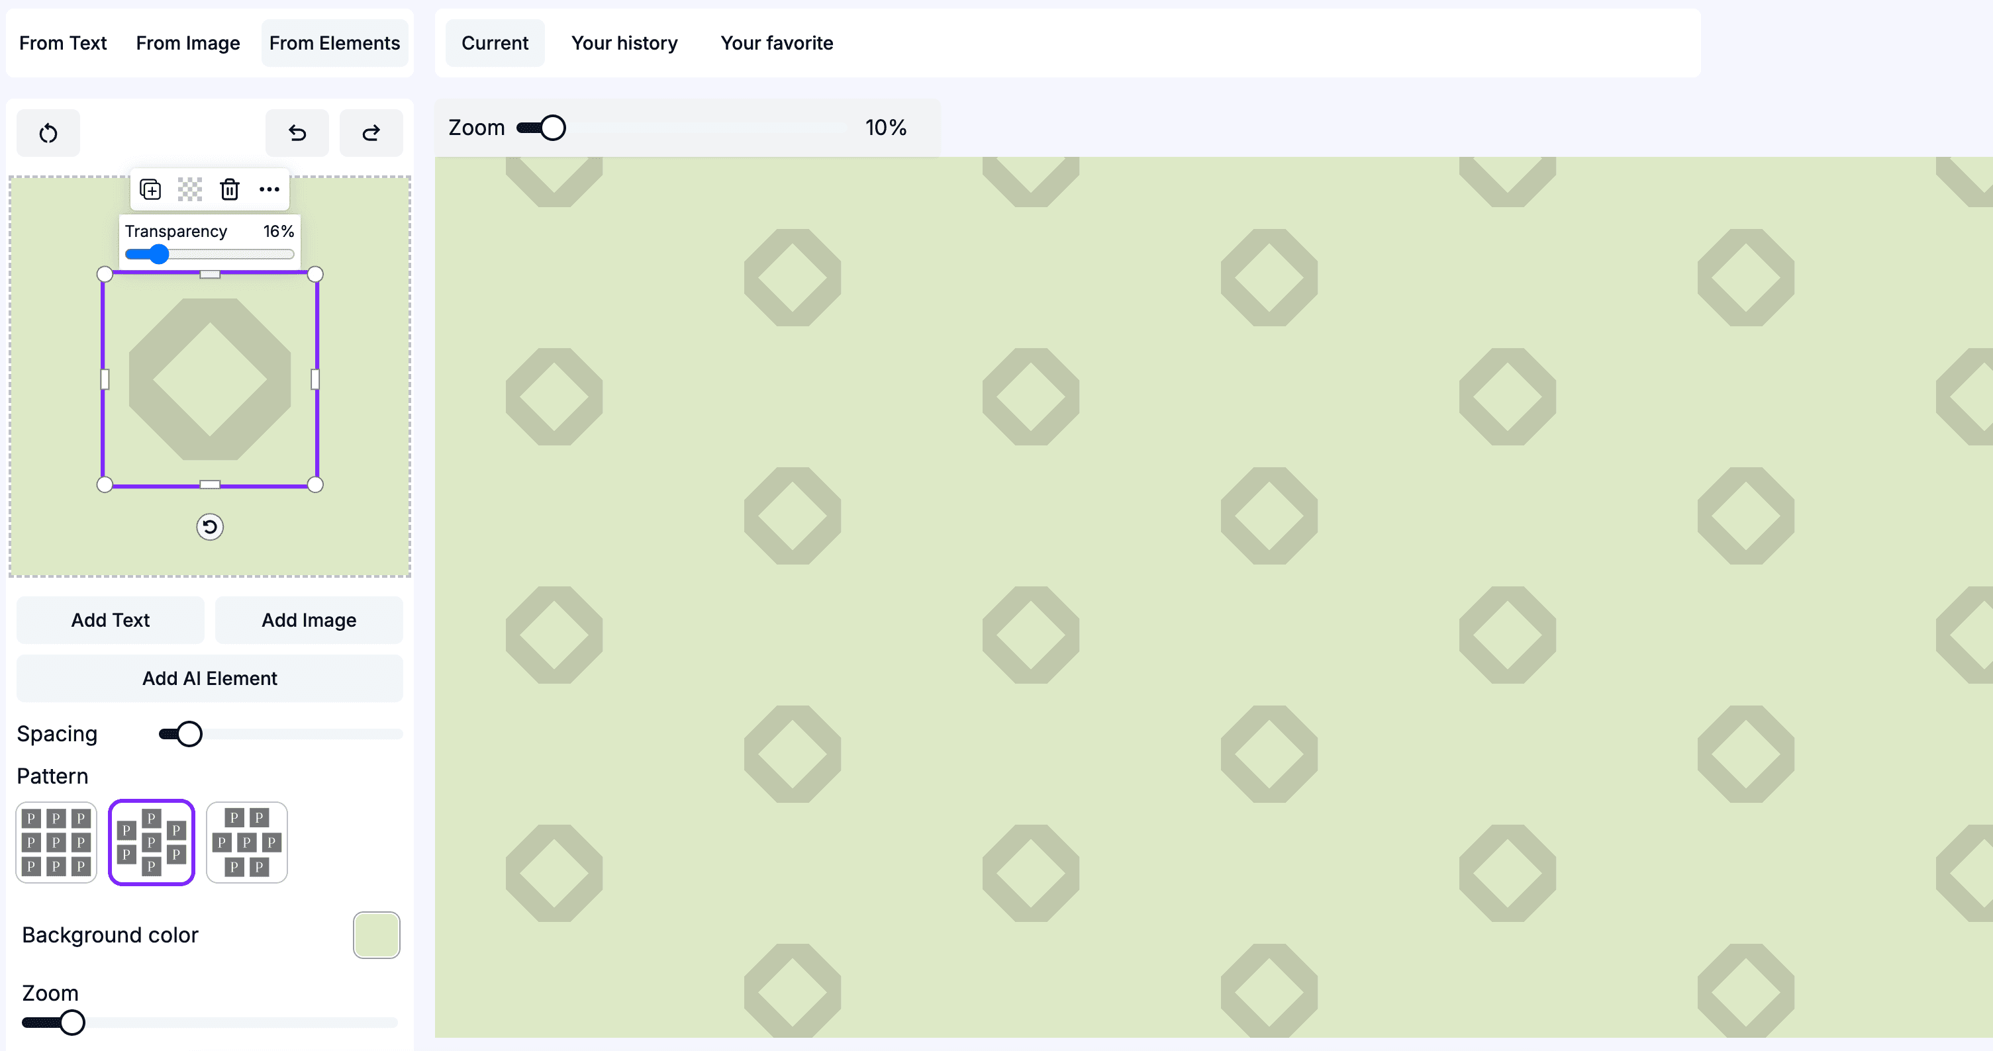The height and width of the screenshot is (1051, 1993).
Task: Show the Your history tab
Action: tap(624, 43)
